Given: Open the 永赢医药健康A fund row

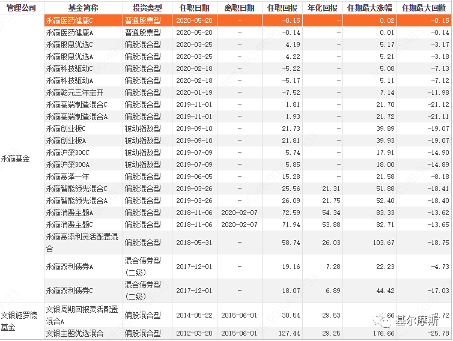Looking at the screenshot, I should pos(70,32).
